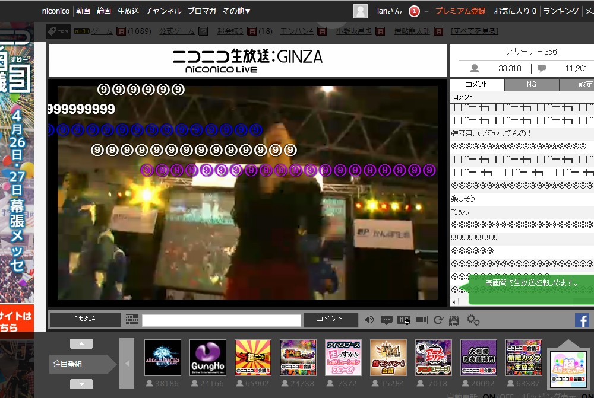Open the 超アニメエリア stage thumbnail
Viewport: 594px width, 398px height.
434,358
